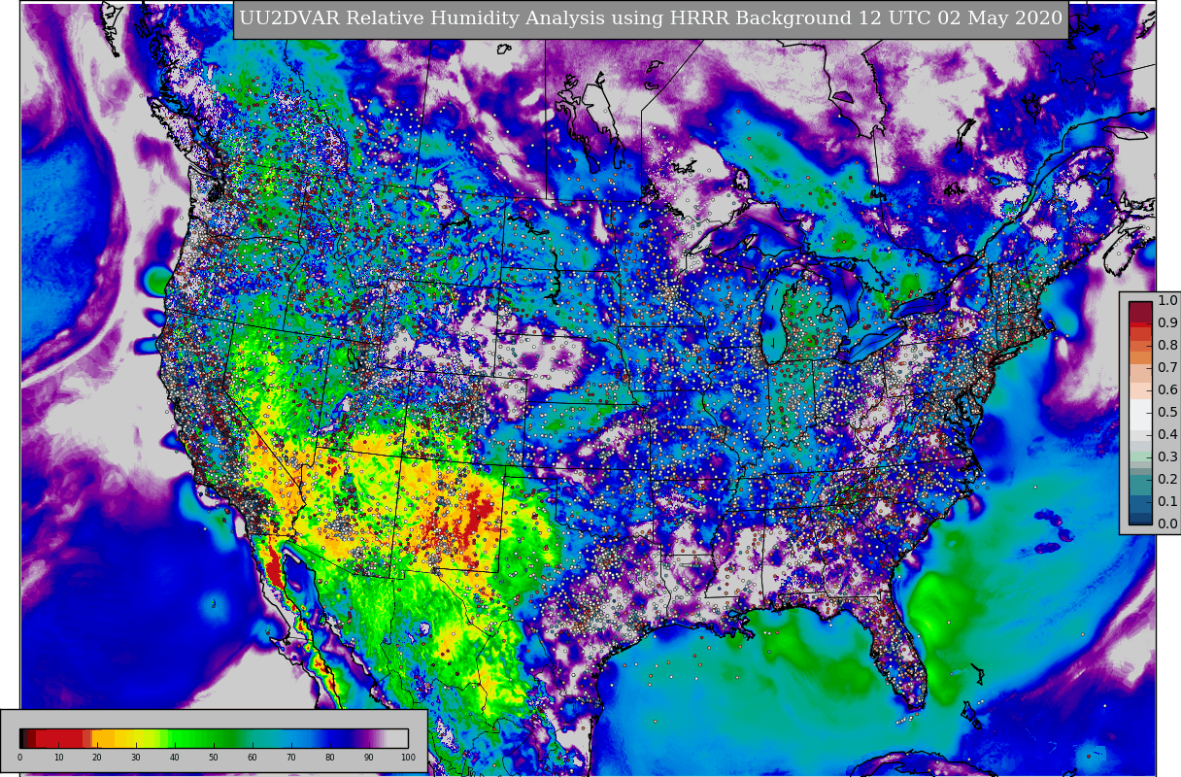This screenshot has height=777, width=1181.
Task: Click the 0.0 label on the right colorbar
Action: [x=1167, y=524]
